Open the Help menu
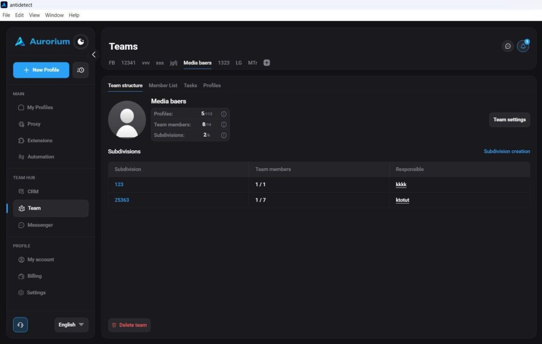 pos(74,15)
